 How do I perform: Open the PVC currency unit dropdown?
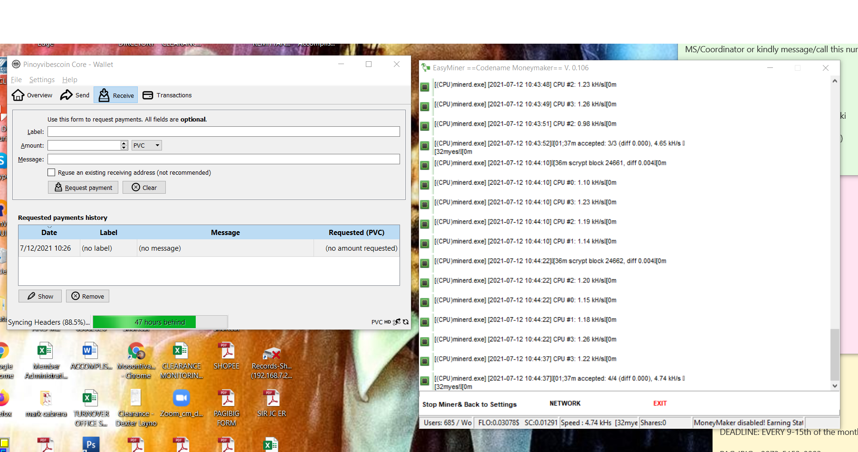[146, 145]
